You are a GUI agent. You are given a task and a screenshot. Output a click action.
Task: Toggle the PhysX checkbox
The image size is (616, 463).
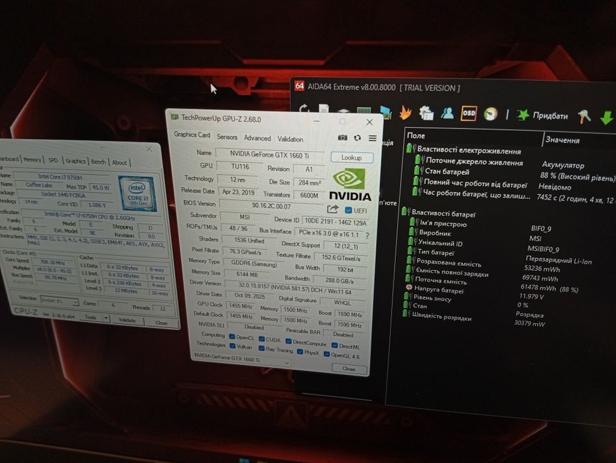(x=300, y=352)
